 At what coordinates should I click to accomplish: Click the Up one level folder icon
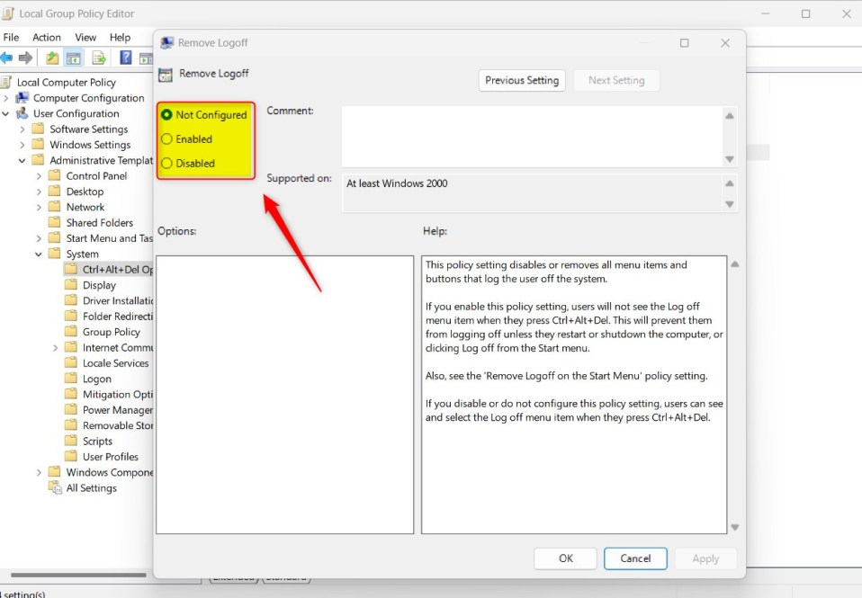[52, 58]
